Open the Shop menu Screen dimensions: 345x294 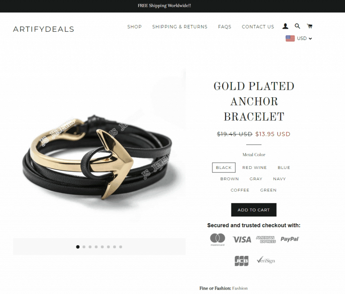point(134,27)
